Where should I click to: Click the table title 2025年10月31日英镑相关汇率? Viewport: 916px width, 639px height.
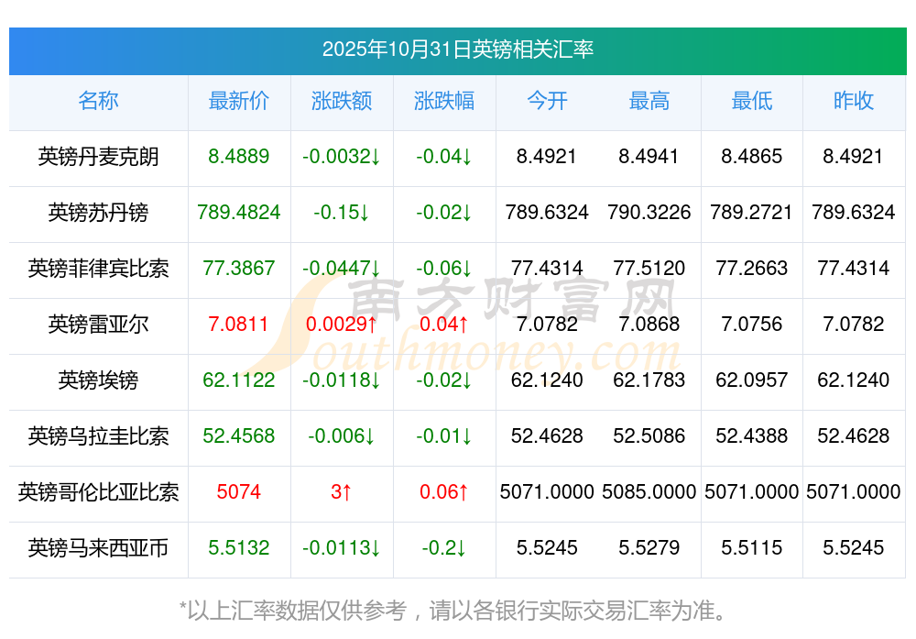click(458, 50)
